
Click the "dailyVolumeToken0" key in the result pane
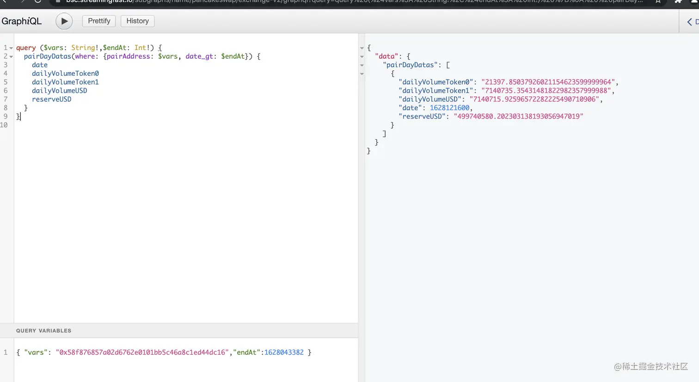436,82
